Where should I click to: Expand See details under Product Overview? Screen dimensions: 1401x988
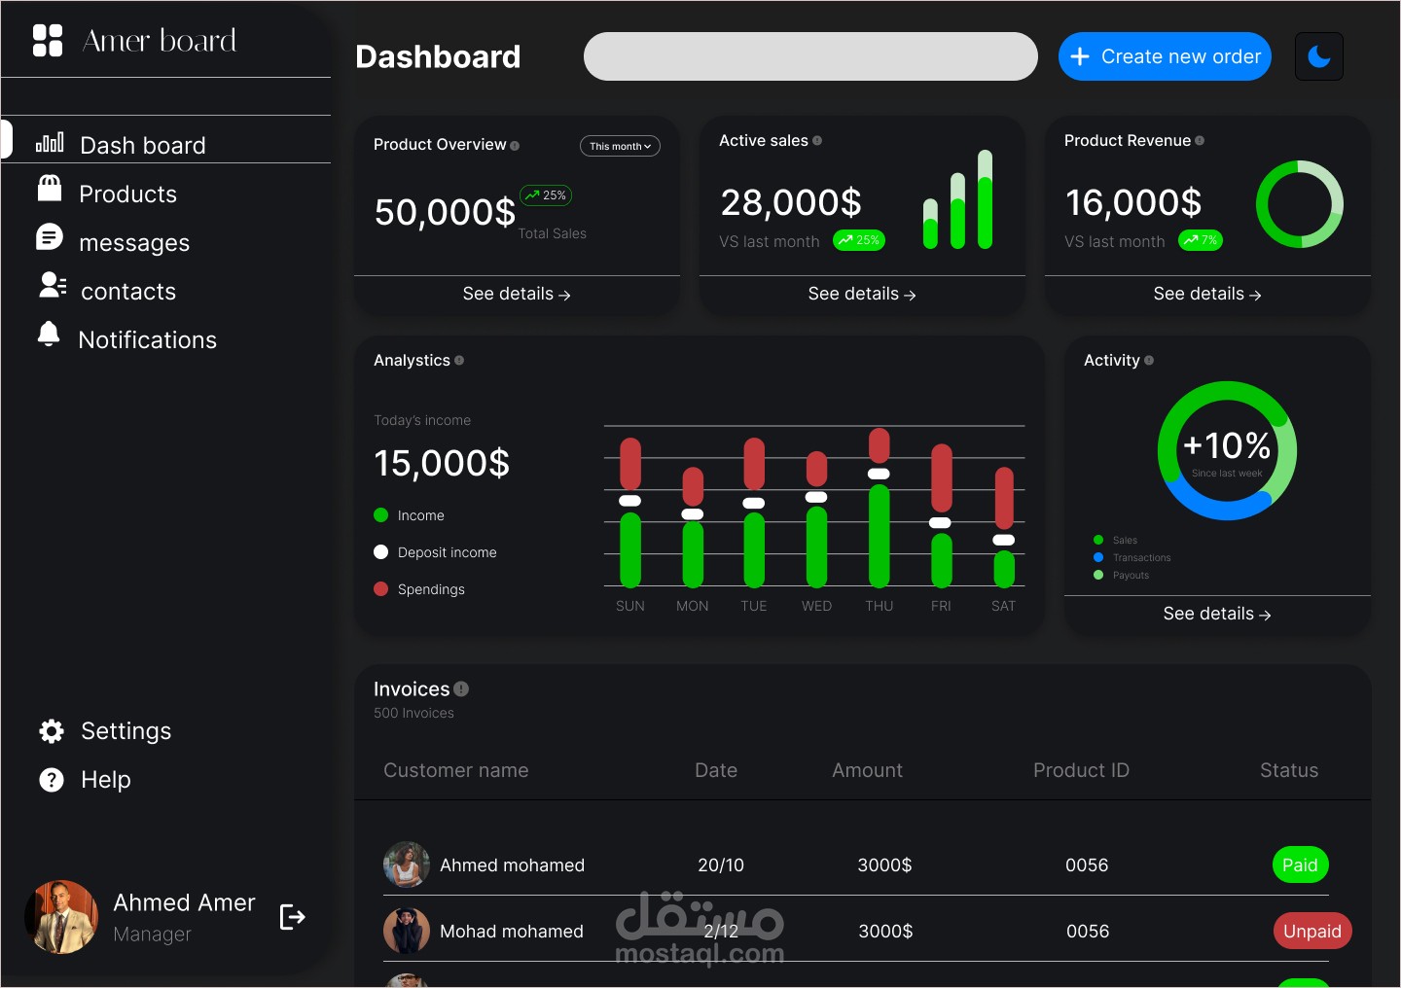(x=517, y=294)
